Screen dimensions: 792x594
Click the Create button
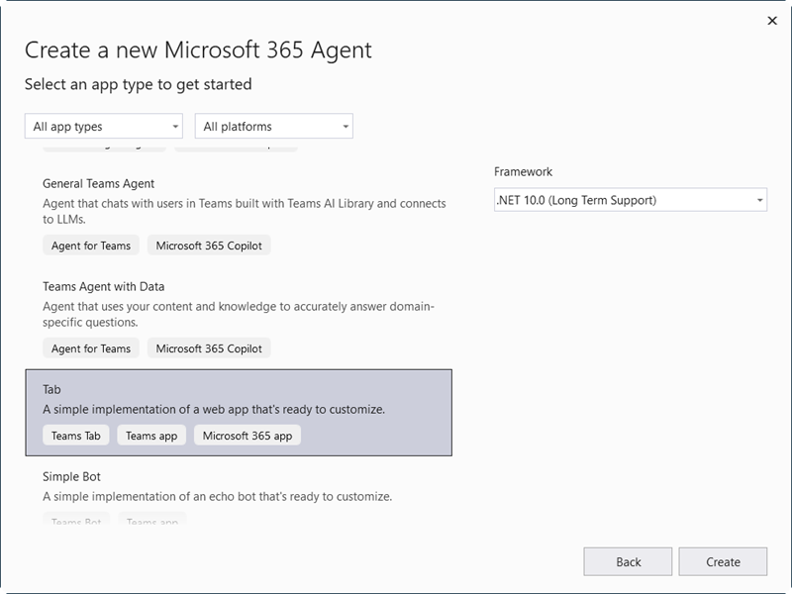721,561
